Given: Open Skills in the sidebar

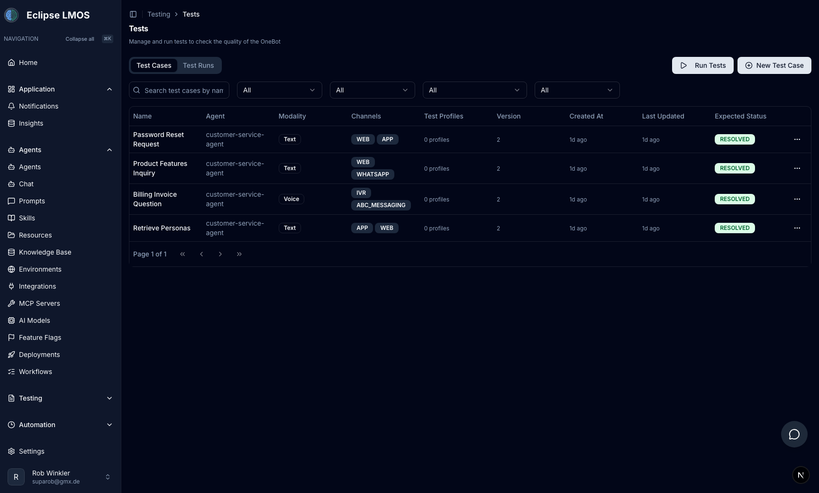Looking at the screenshot, I should click(x=61, y=218).
